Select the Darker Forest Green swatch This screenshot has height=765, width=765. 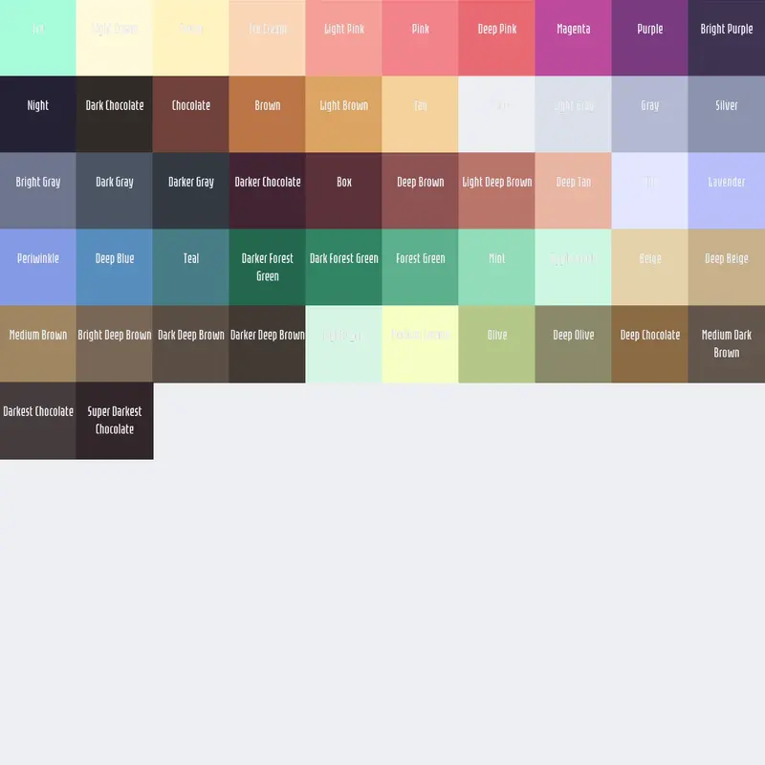pos(268,268)
